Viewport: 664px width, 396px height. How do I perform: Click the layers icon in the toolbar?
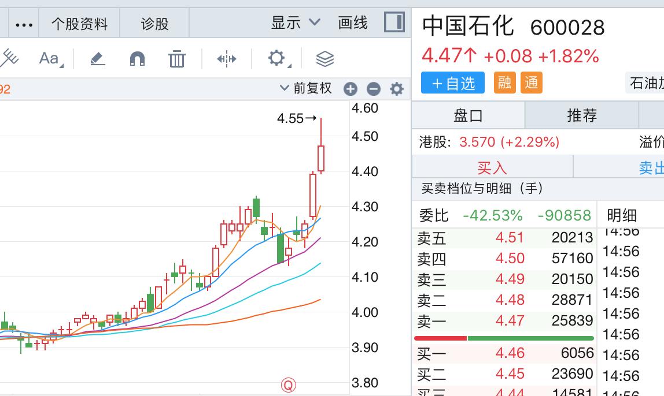point(325,58)
